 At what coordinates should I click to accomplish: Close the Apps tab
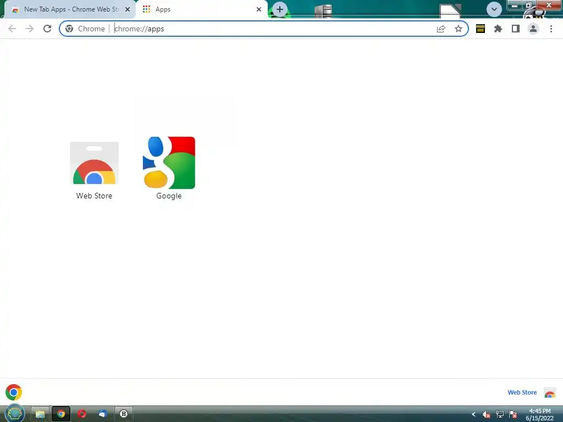[x=259, y=9]
